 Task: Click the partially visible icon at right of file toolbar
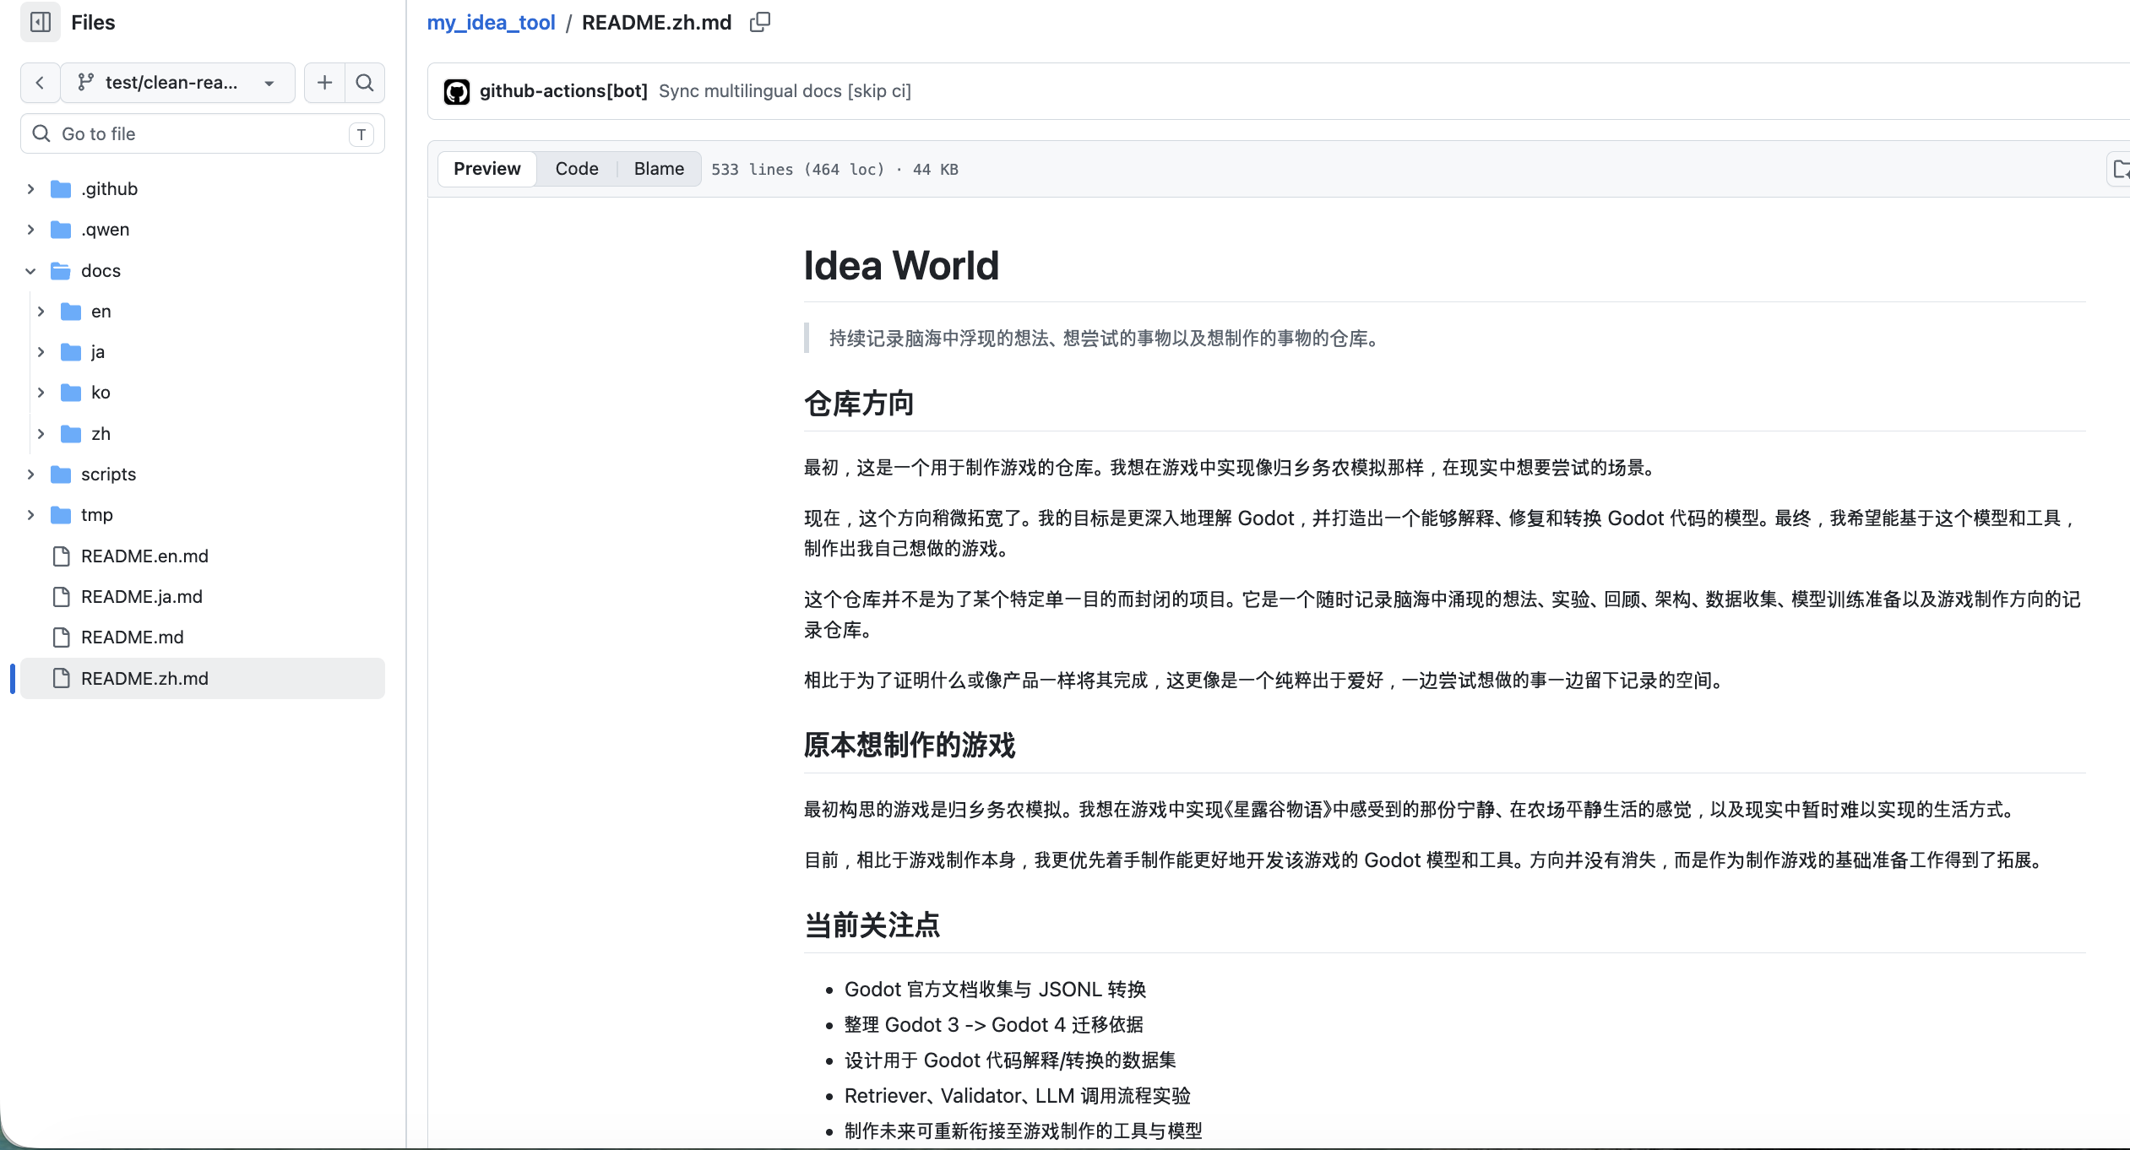coord(2119,170)
